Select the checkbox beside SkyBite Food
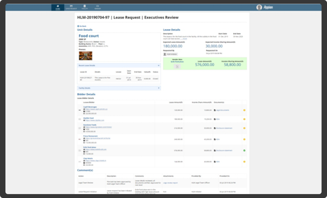This screenshot has height=198, width=327. (x=79, y=119)
